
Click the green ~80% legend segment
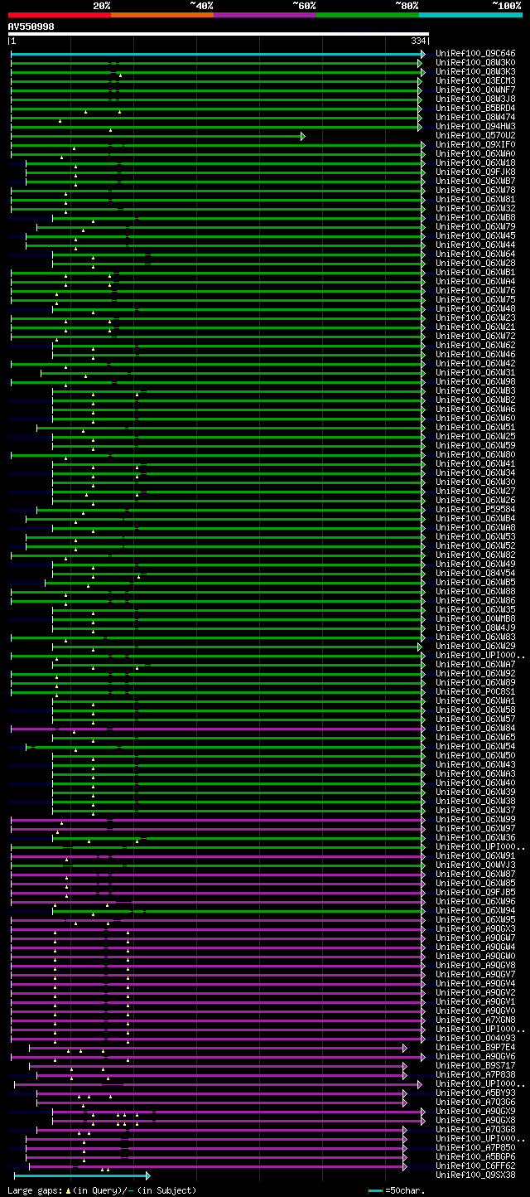click(368, 15)
